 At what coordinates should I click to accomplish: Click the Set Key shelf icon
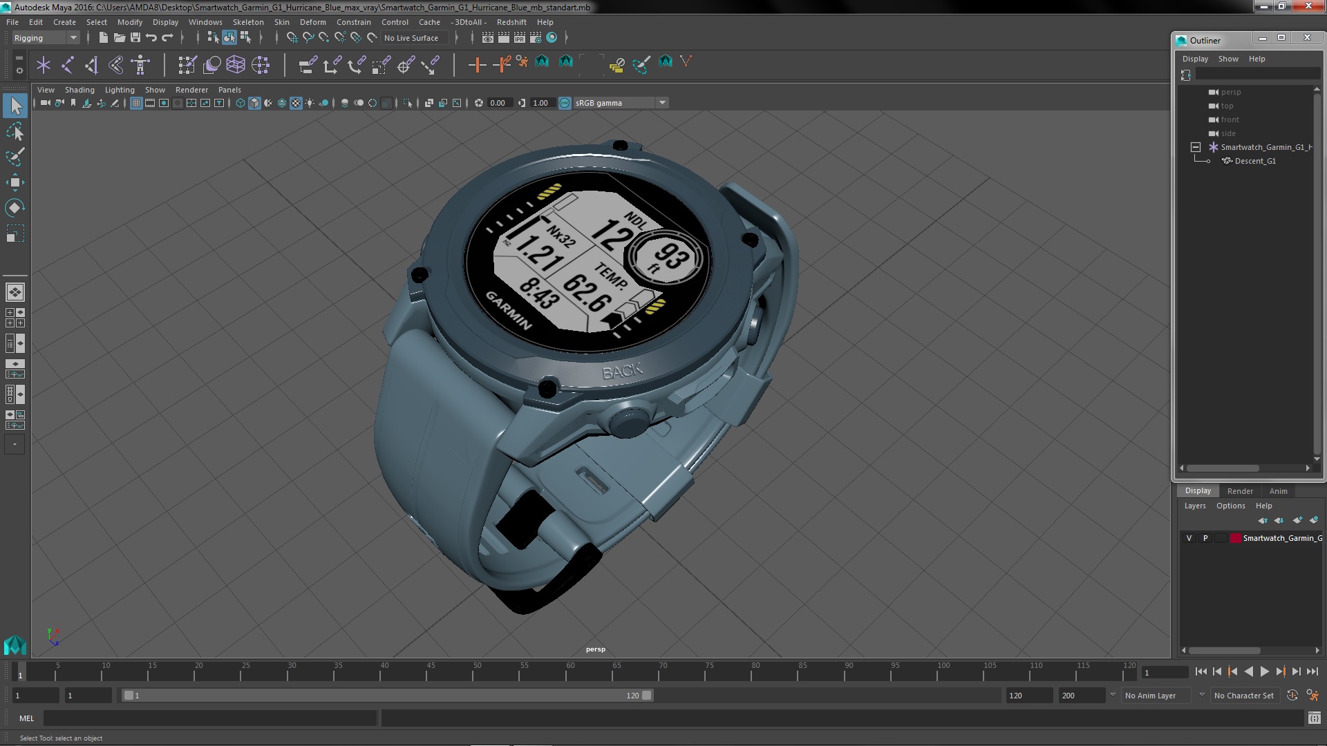477,65
